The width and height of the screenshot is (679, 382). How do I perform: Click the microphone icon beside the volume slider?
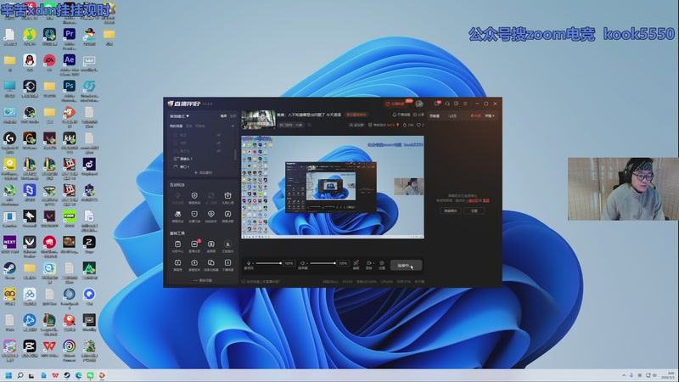(249, 264)
